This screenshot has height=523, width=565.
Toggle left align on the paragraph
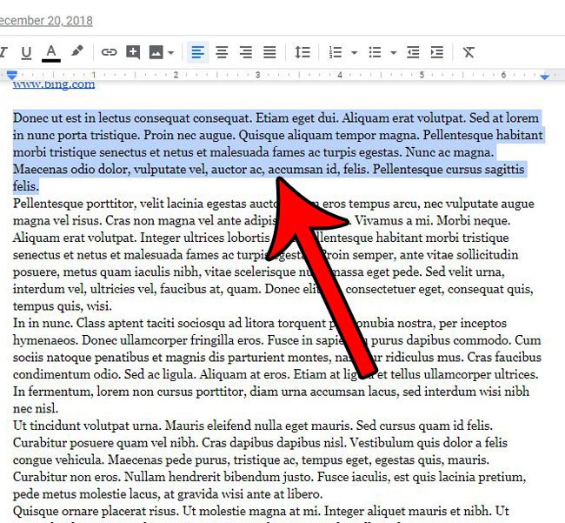pyautogui.click(x=198, y=52)
